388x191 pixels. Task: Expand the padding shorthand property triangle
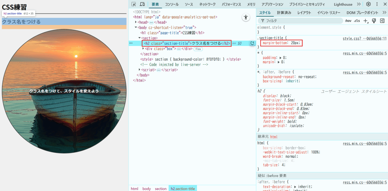[x=281, y=58]
